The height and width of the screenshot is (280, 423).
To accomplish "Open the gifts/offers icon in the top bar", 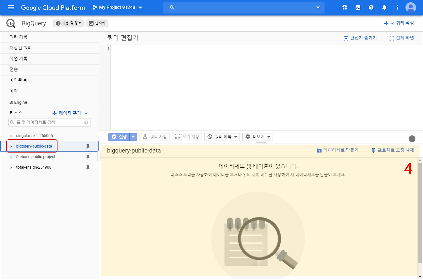I will (x=344, y=7).
